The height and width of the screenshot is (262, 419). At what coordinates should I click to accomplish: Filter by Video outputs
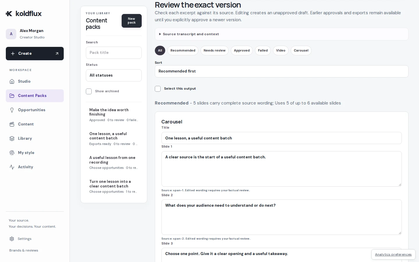tap(281, 50)
